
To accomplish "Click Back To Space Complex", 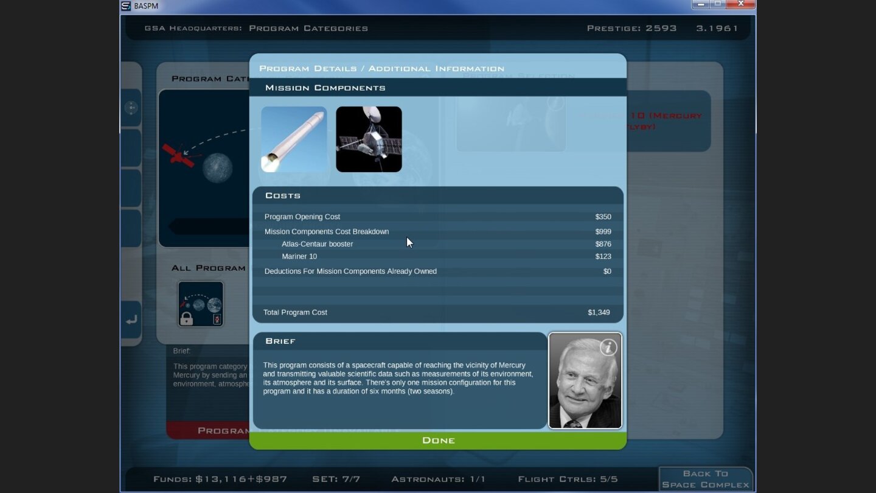I will [x=705, y=479].
